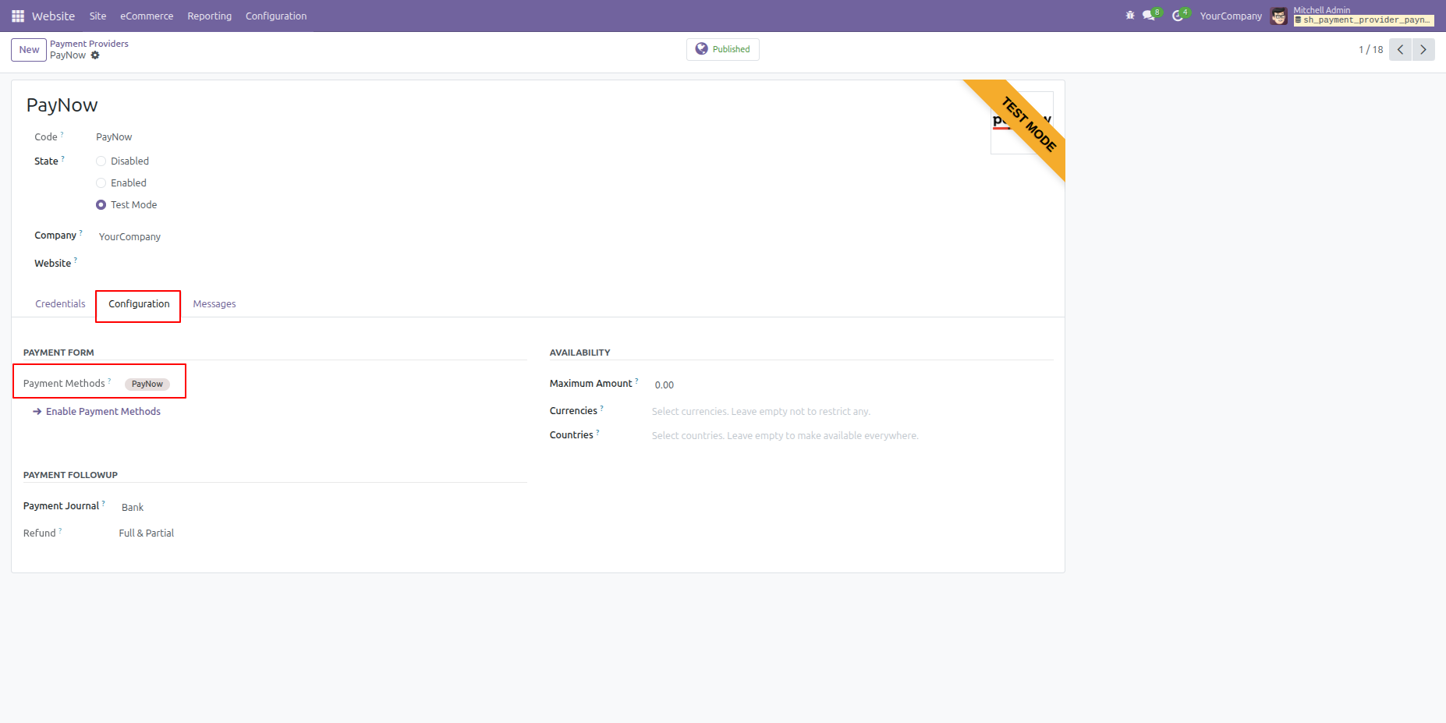1446x723 pixels.
Task: Click the record pager 1 / 18
Action: pyautogui.click(x=1371, y=49)
